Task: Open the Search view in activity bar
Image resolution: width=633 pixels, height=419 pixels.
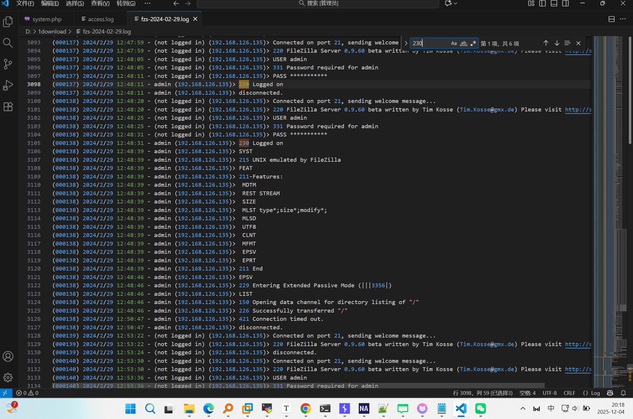Action: (8, 43)
